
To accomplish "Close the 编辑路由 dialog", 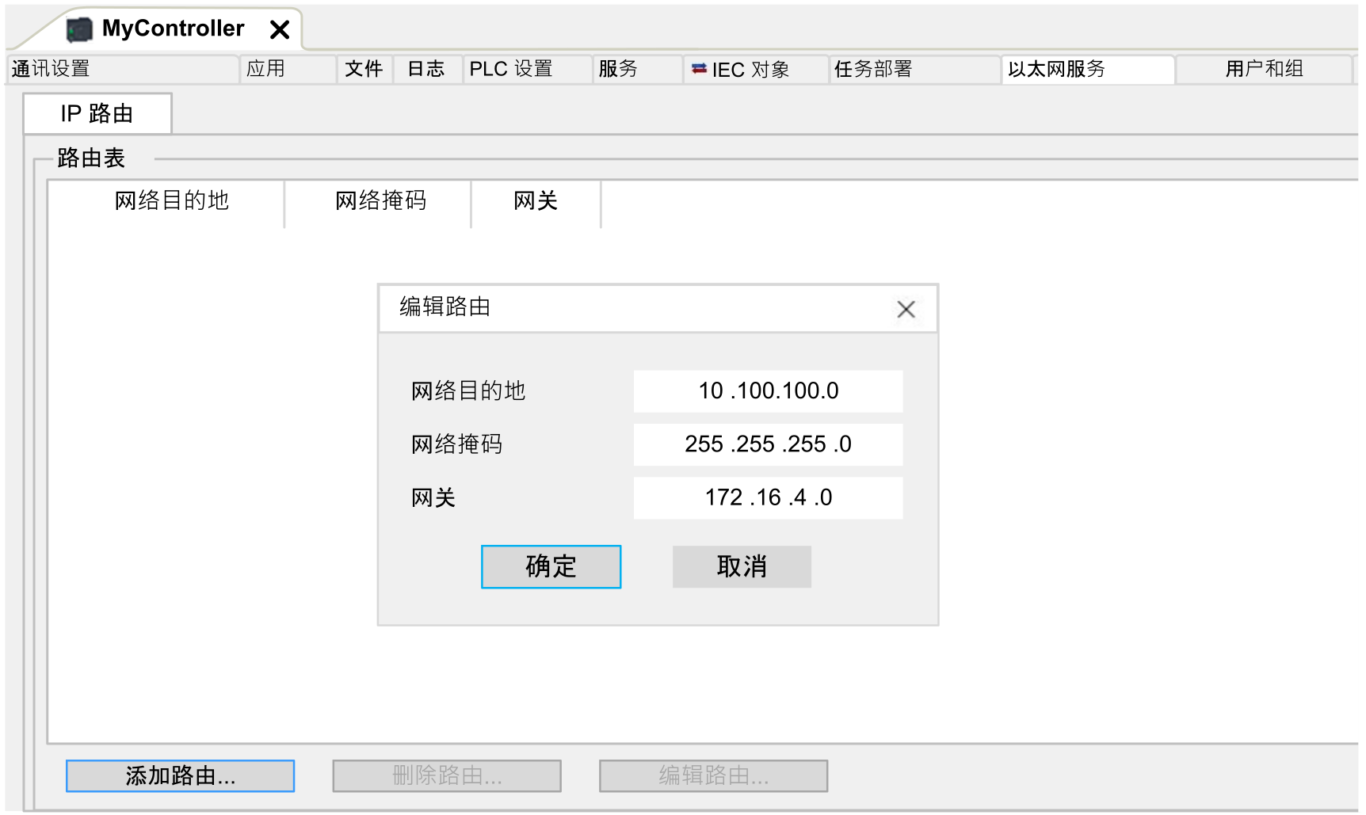I will (906, 310).
